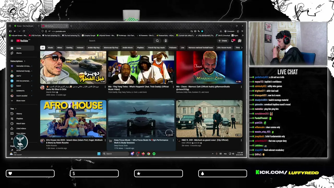Play the Afro House mix thumbnail
This screenshot has width=334, height=188.
click(73, 119)
